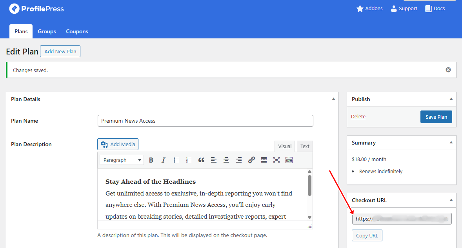Open the Plans tab

point(21,31)
